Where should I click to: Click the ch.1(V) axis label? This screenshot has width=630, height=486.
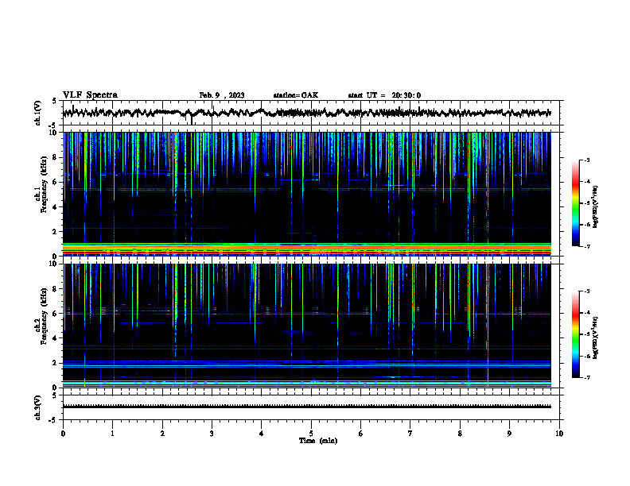tap(38, 113)
